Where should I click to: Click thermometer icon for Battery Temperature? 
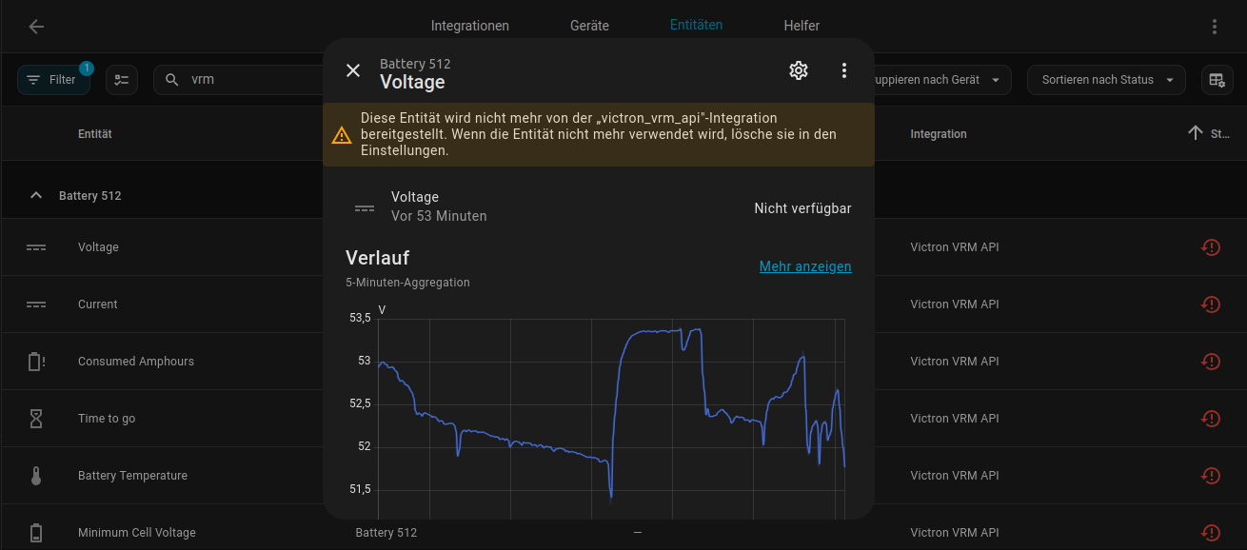tap(36, 476)
